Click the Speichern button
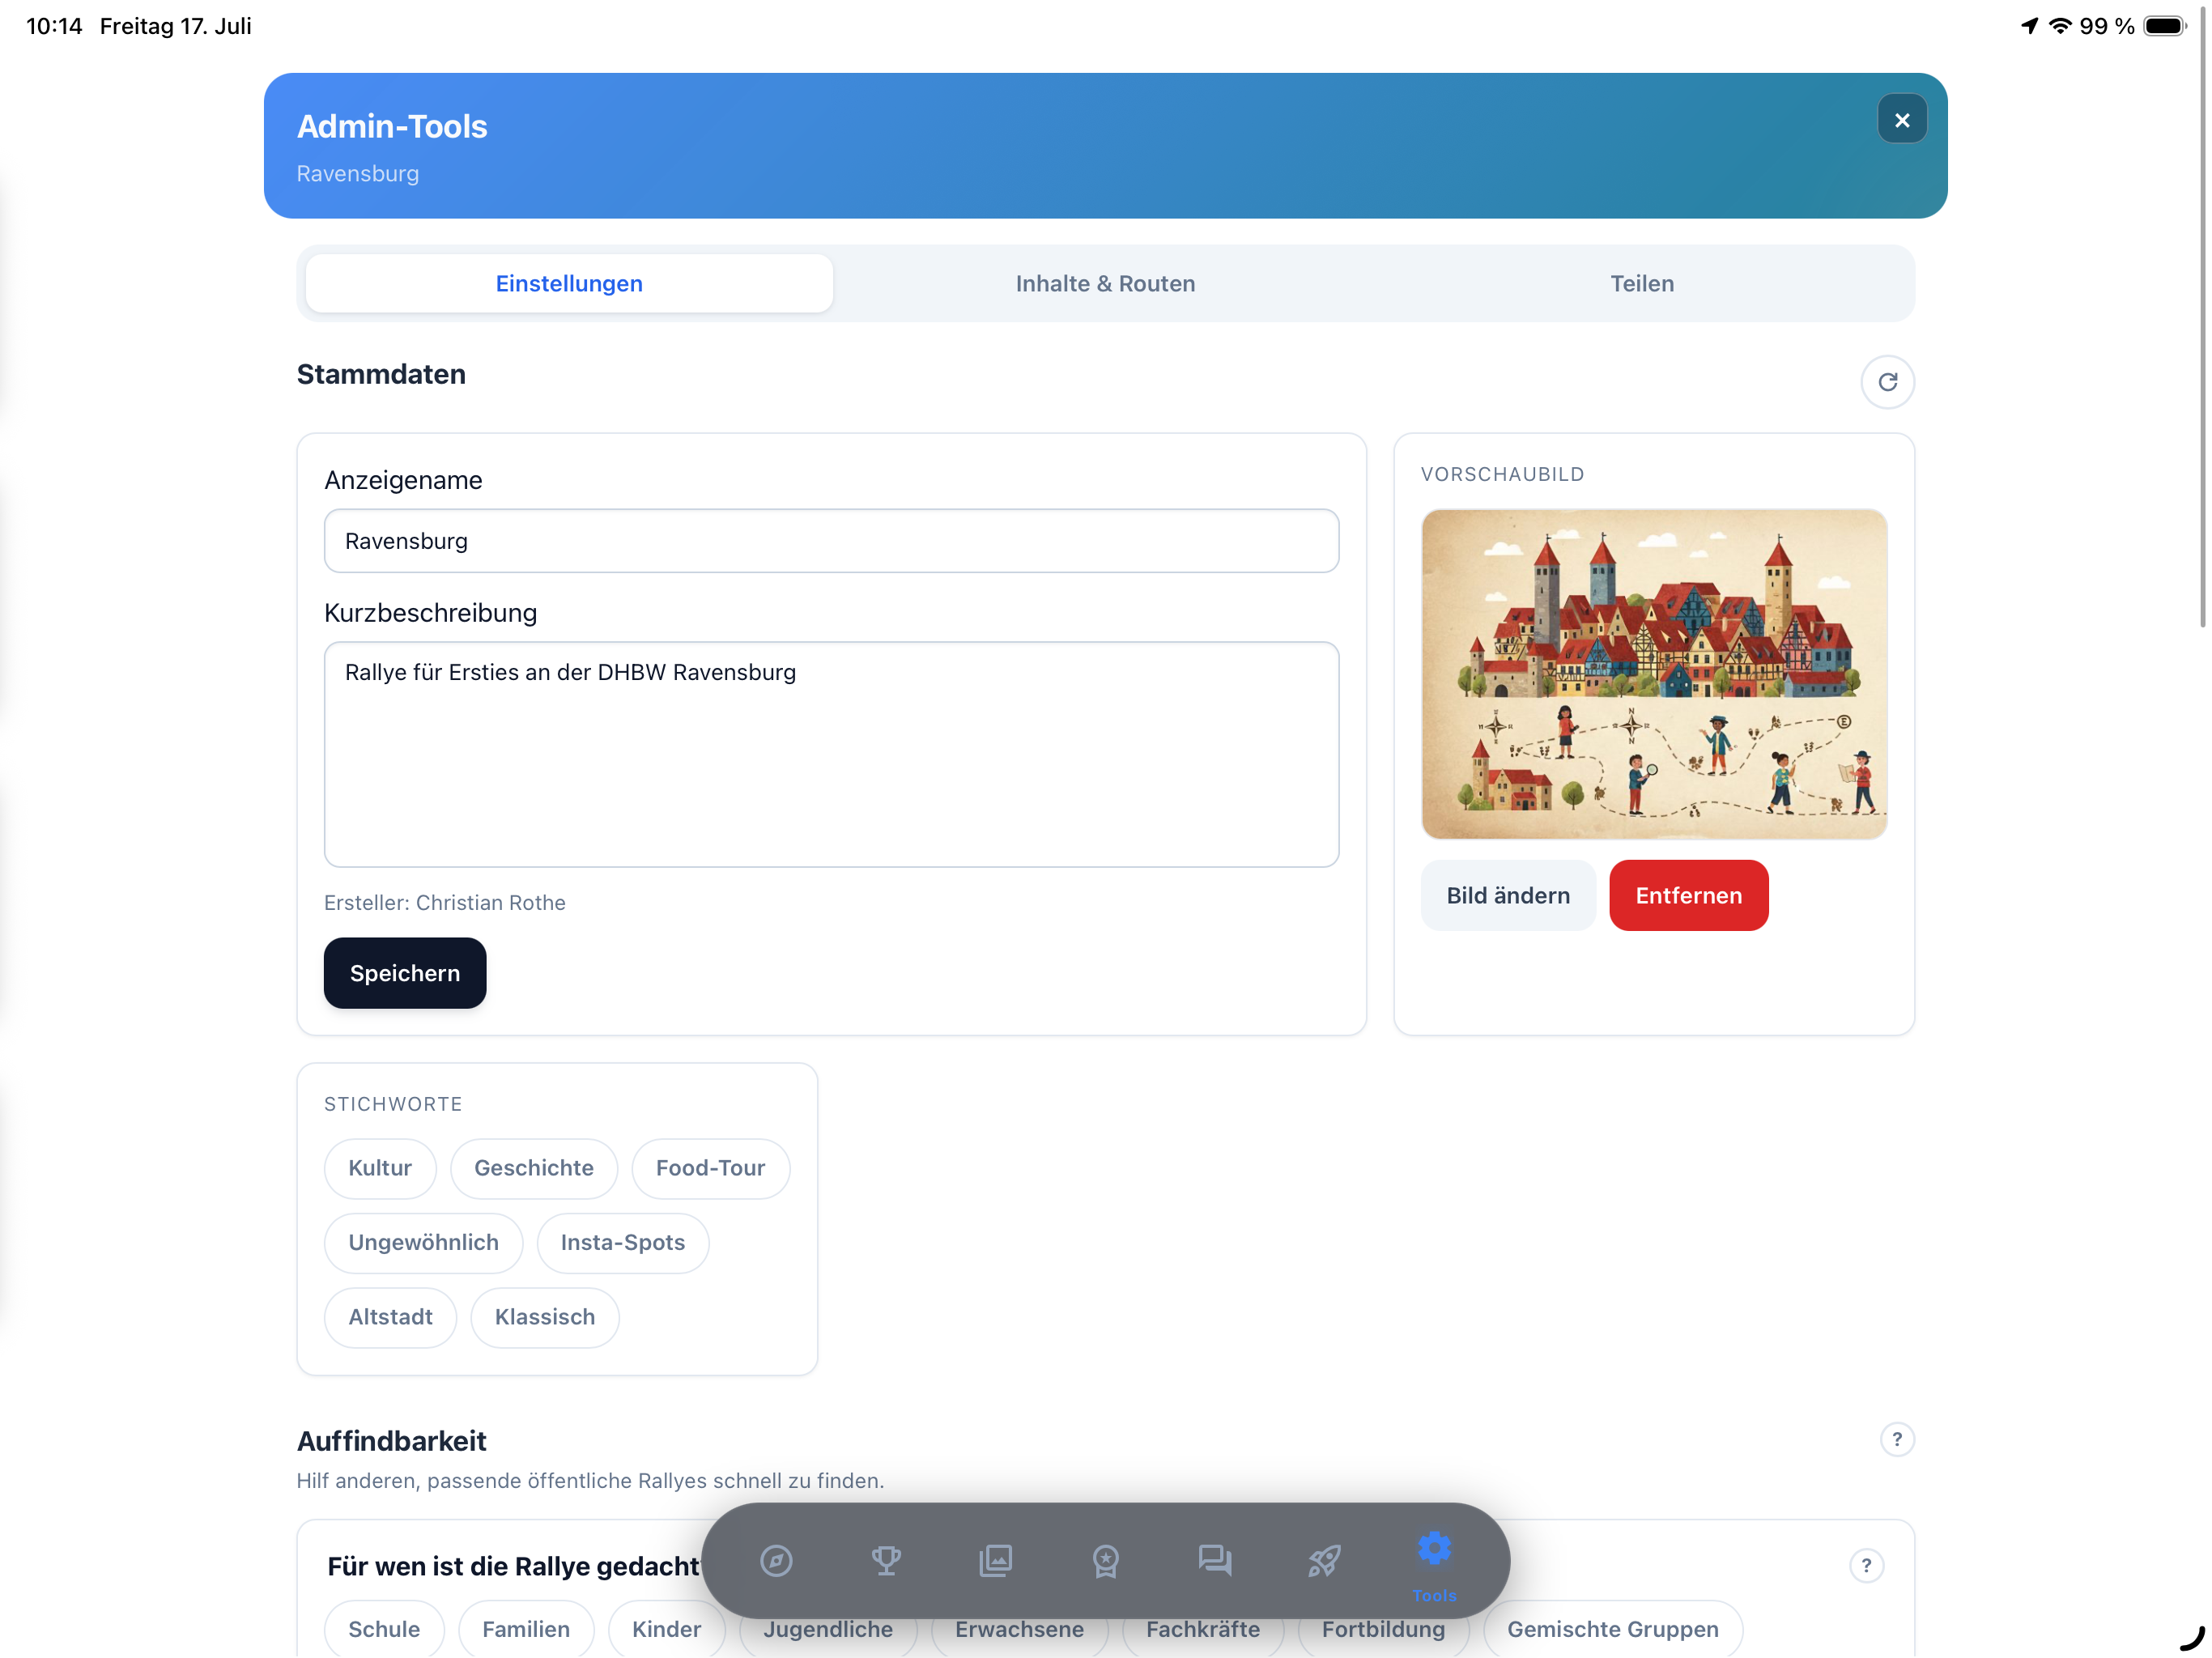This screenshot has width=2212, height=1658. 405,973
